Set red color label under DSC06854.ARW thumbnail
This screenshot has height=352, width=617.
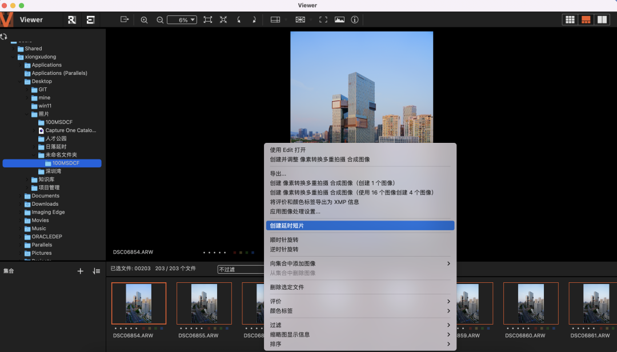tap(143, 329)
